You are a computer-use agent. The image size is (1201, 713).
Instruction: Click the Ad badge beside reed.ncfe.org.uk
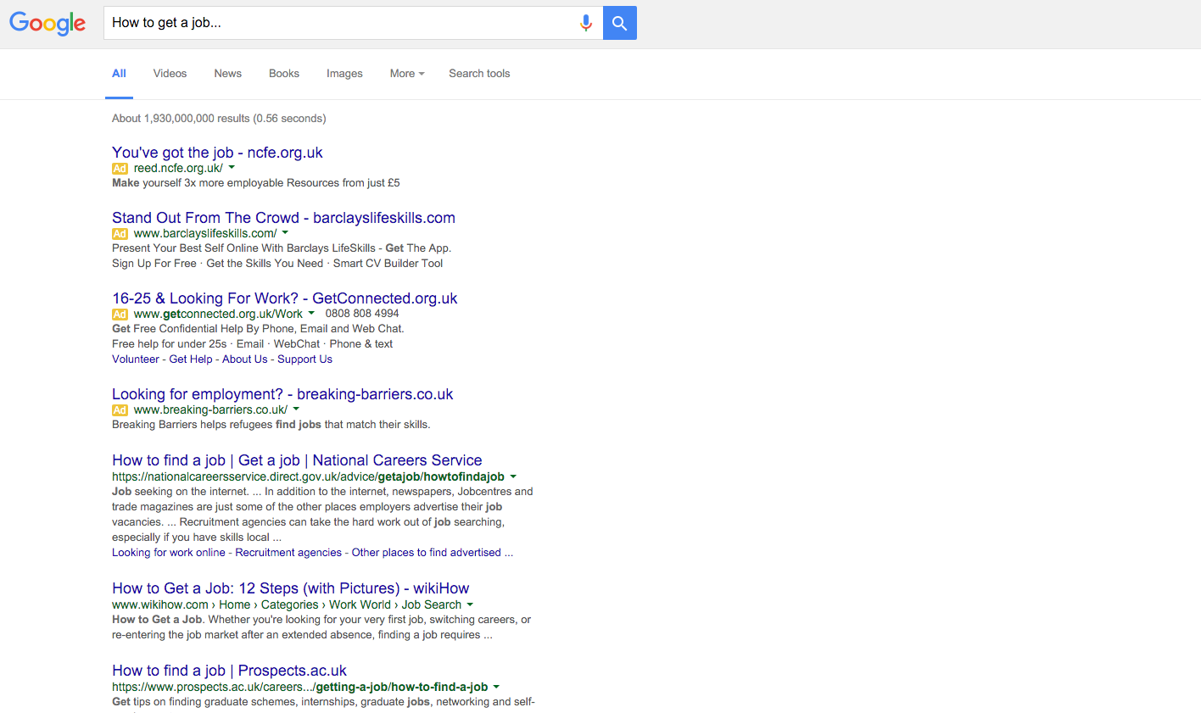120,169
